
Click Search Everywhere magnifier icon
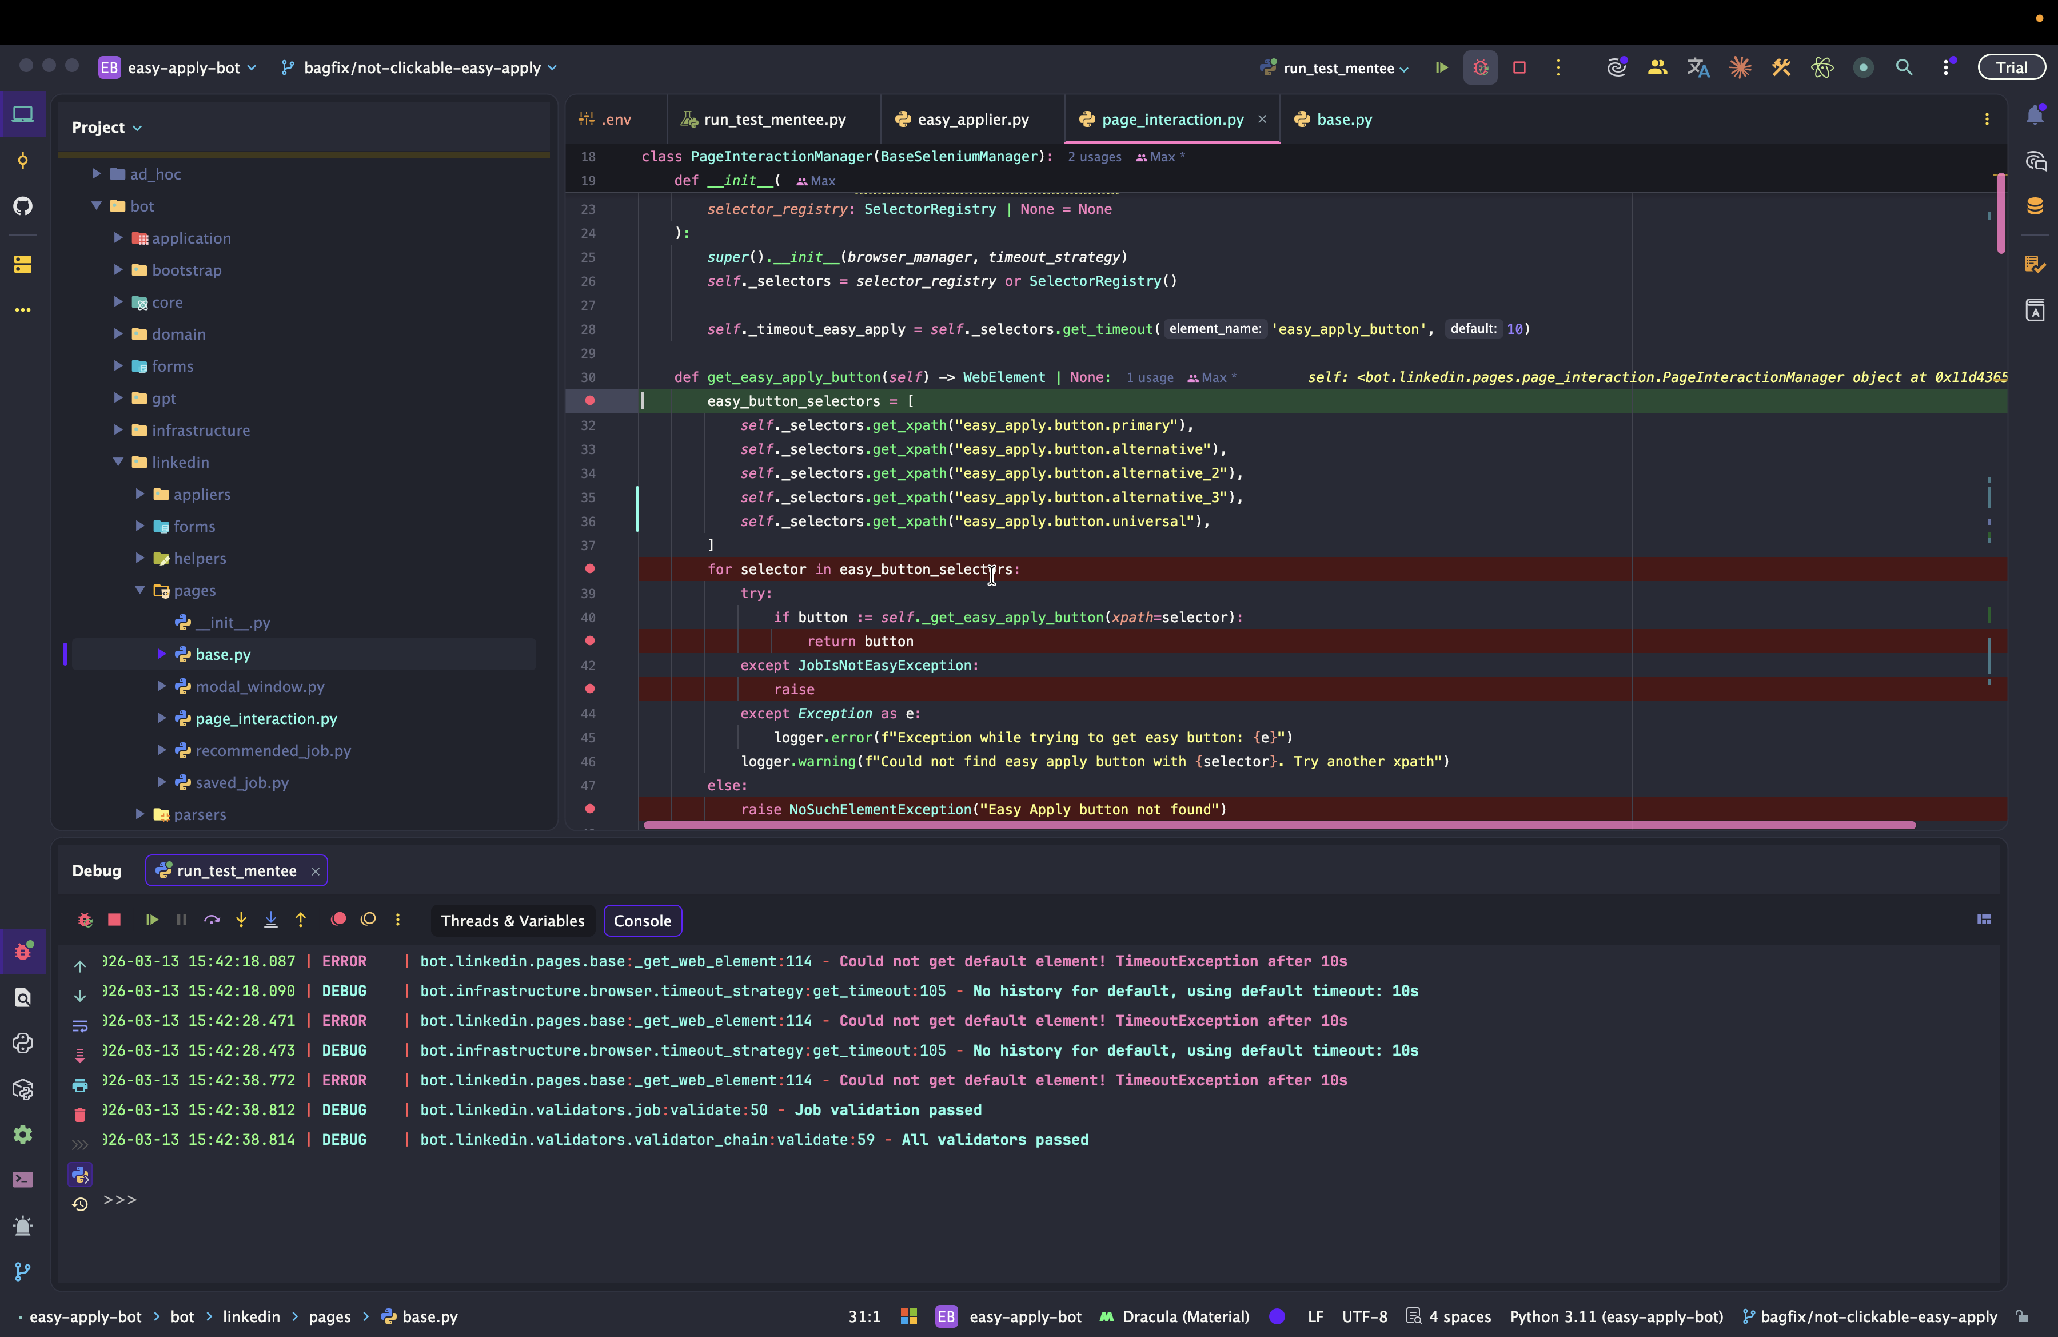(x=1904, y=67)
